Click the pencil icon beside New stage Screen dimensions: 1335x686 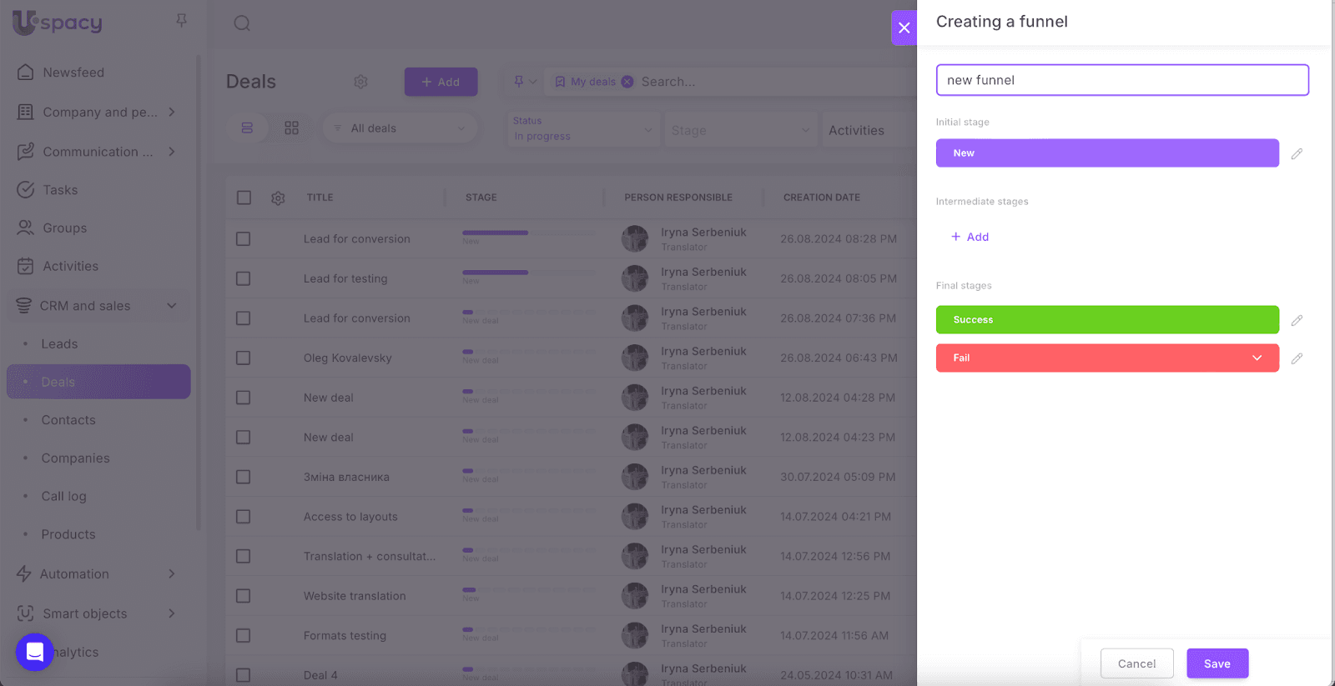pyautogui.click(x=1297, y=153)
